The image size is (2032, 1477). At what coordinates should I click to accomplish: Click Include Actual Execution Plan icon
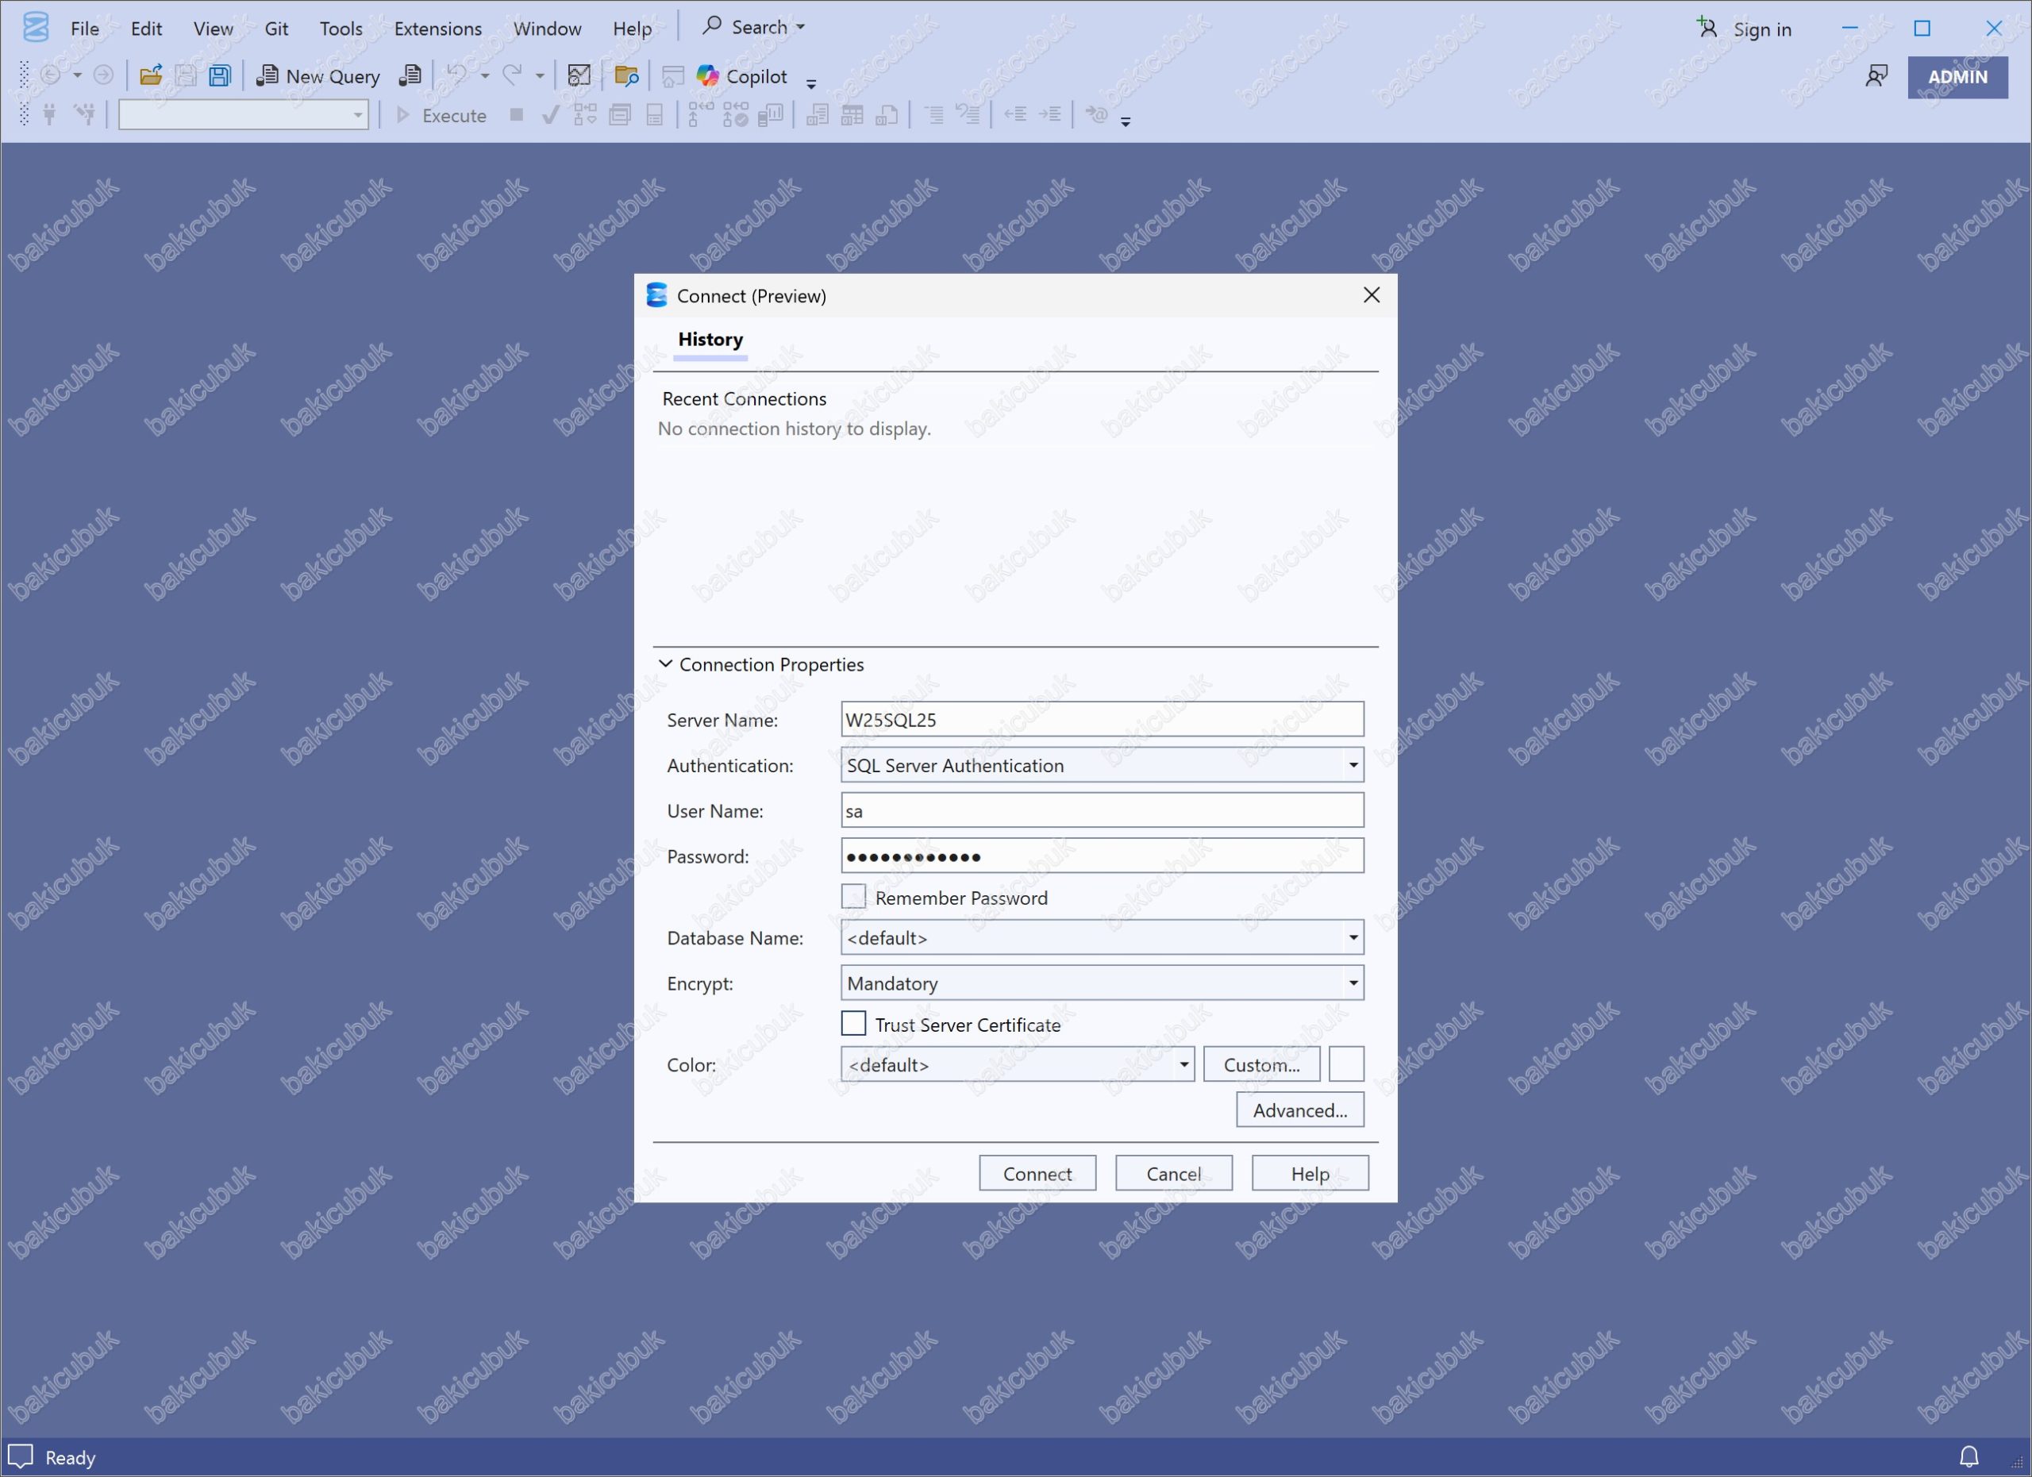[x=701, y=114]
